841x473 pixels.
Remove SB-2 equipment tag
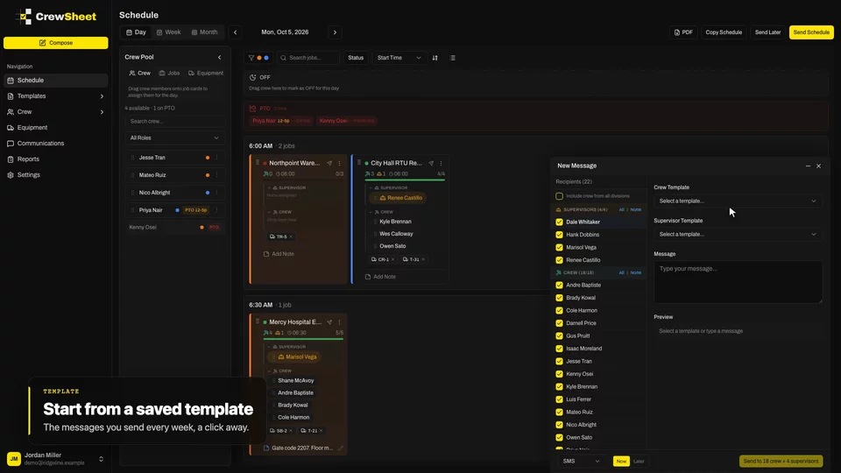[291, 431]
